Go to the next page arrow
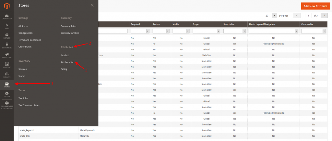 (324, 15)
